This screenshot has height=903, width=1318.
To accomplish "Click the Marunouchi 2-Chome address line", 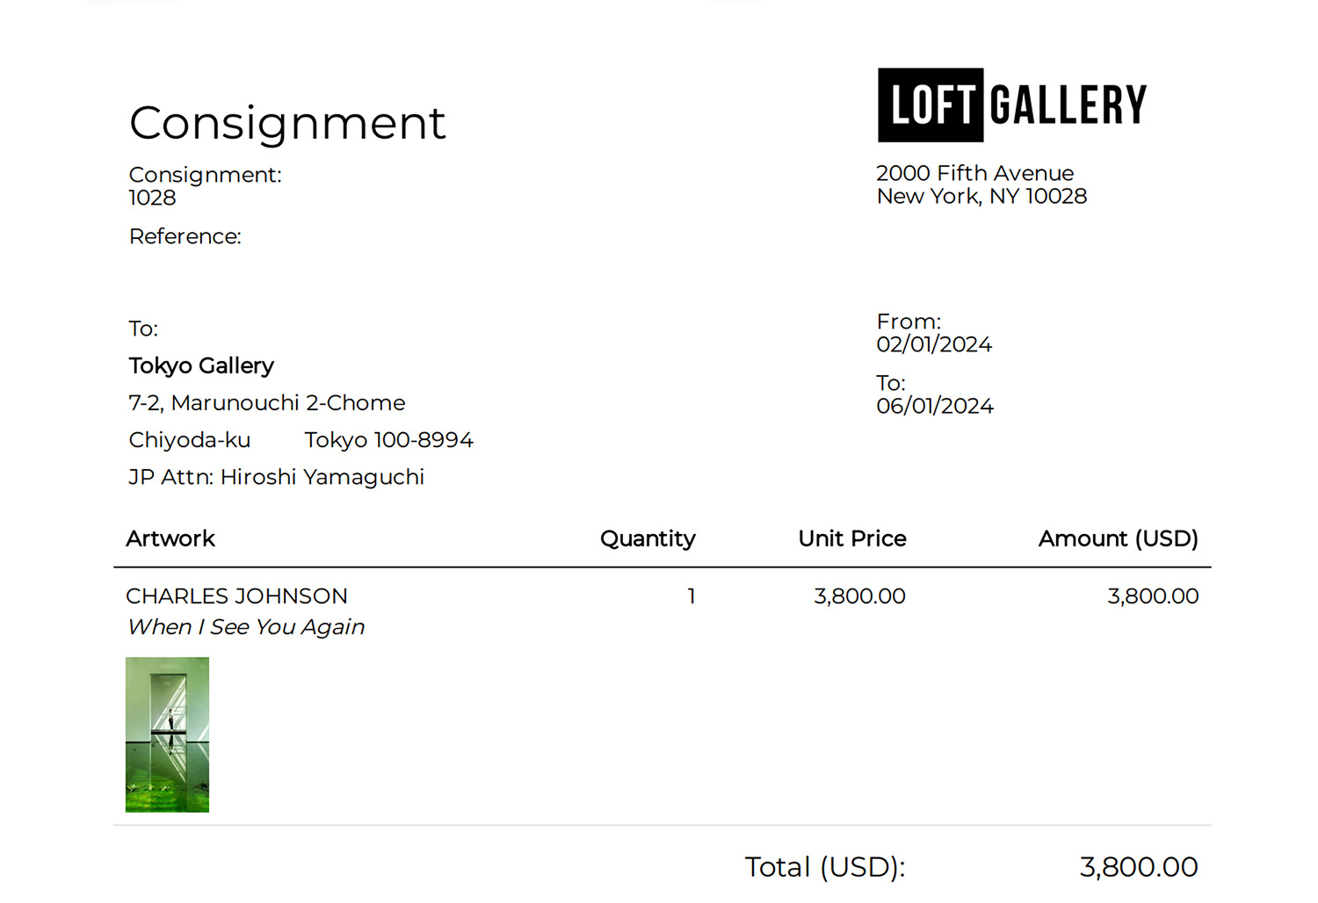I will pyautogui.click(x=267, y=402).
